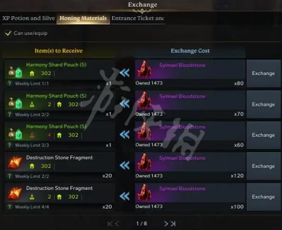Click Exchange for the x60 Harmony Shard Pouch
The height and width of the screenshot is (230, 282).
pyautogui.click(x=263, y=135)
